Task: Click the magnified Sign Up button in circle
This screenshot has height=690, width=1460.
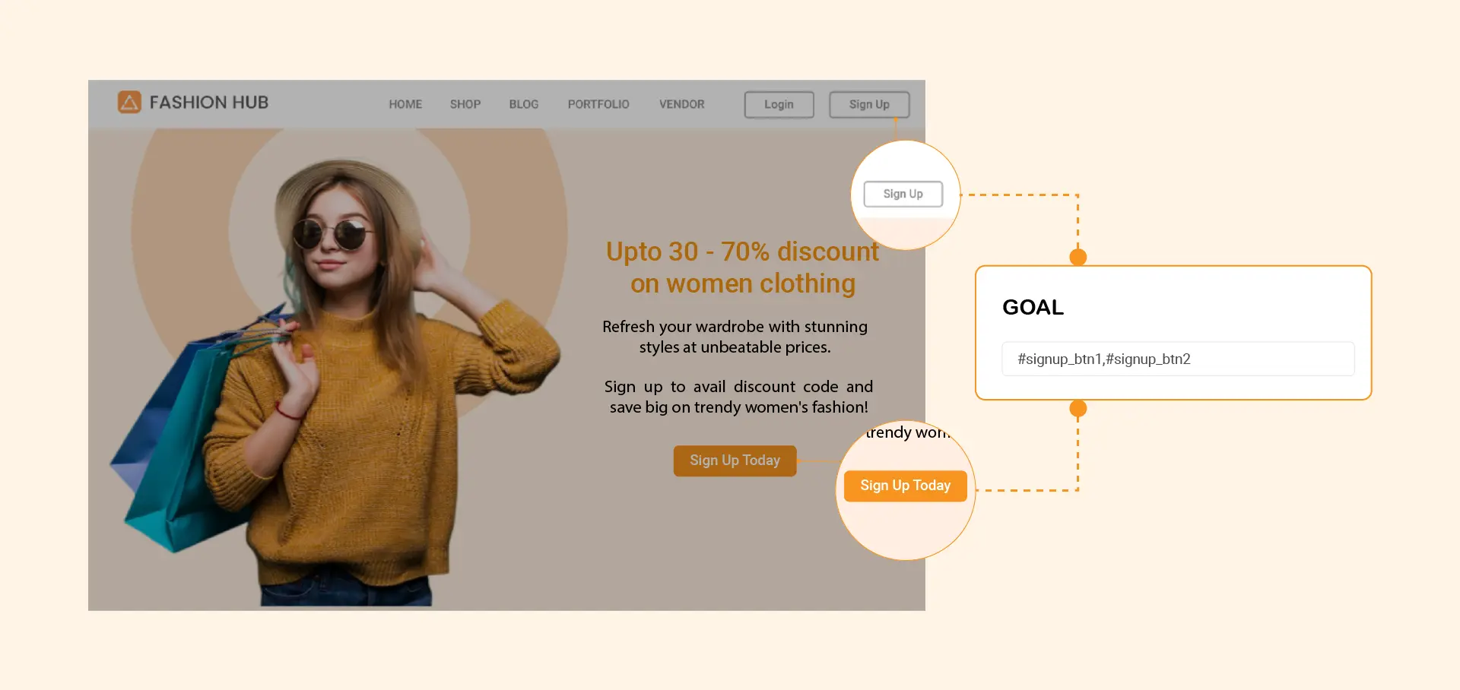Action: [903, 194]
